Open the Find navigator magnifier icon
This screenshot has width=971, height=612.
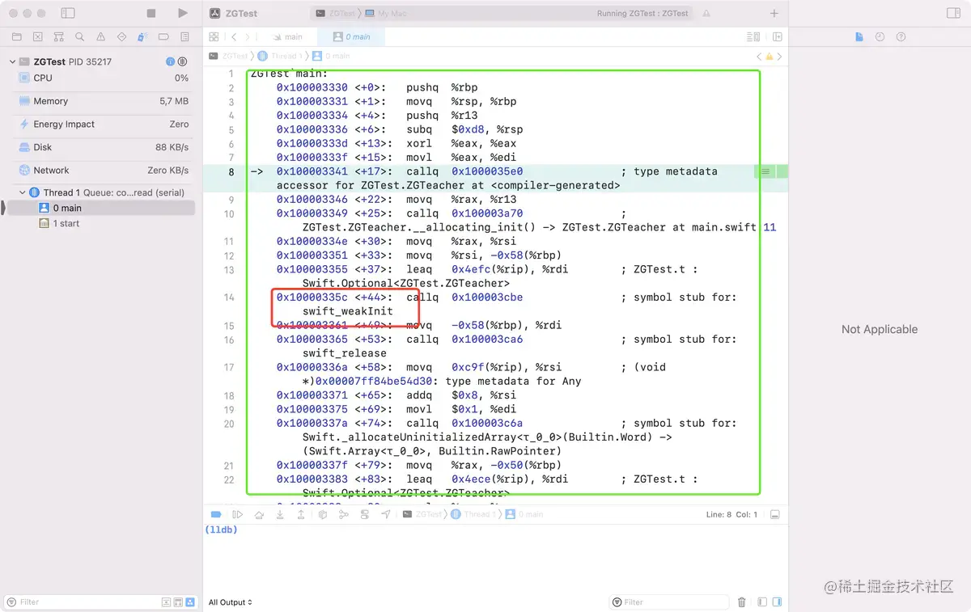[79, 37]
